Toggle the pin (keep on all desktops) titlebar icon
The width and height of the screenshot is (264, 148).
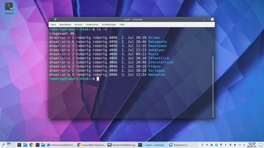(x=55, y=19)
